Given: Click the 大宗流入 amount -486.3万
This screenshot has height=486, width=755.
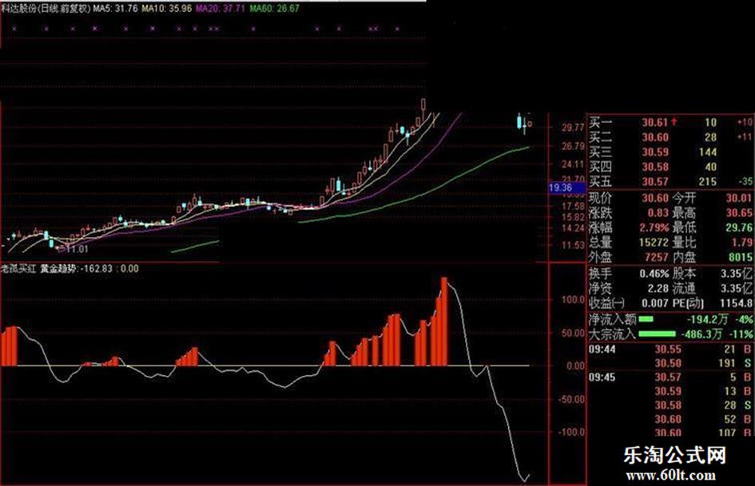Looking at the screenshot, I should (x=701, y=334).
